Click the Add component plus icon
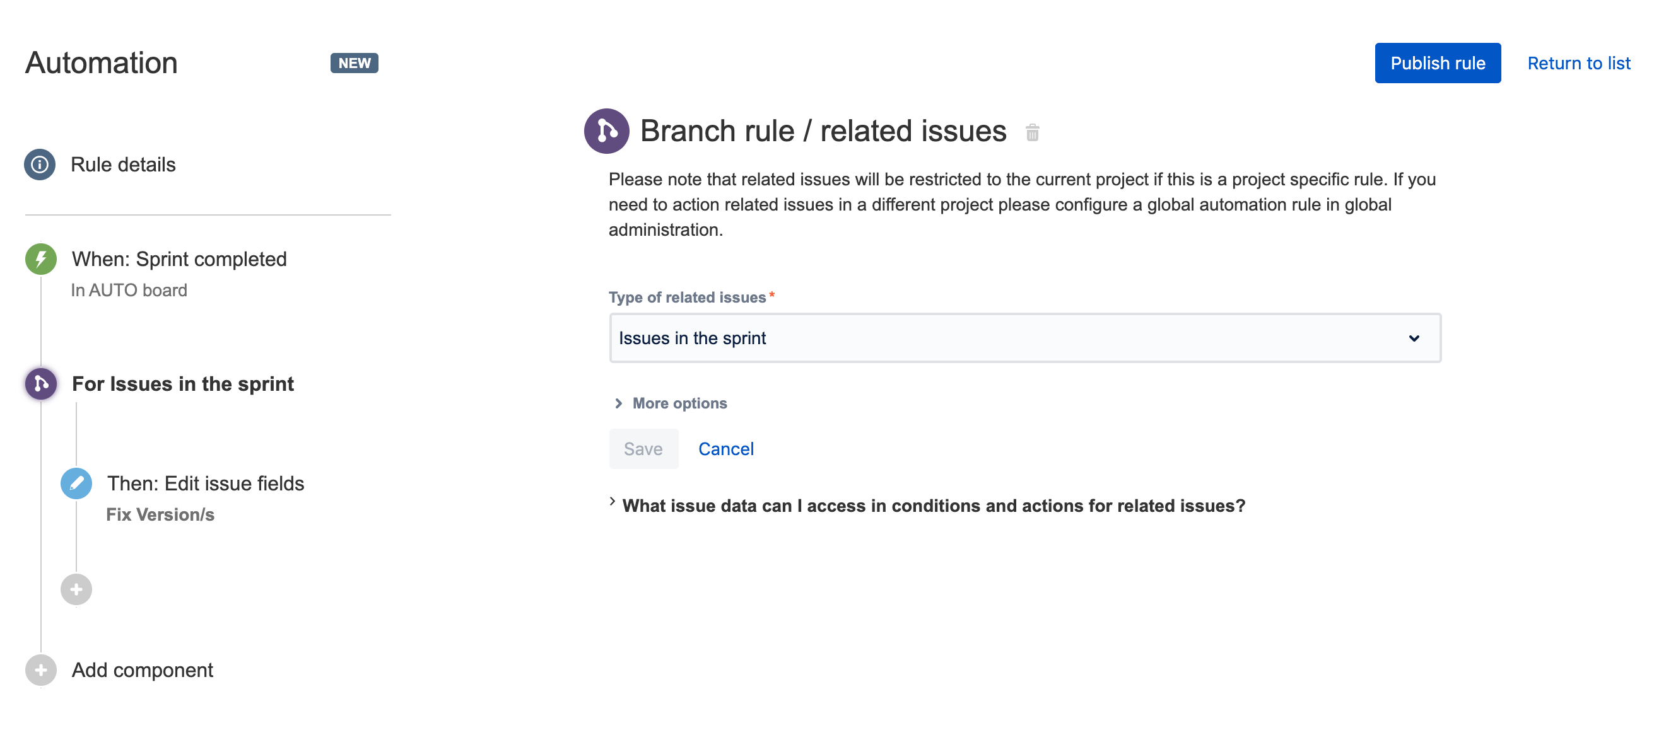Viewport: 1654px width, 735px height. (40, 670)
